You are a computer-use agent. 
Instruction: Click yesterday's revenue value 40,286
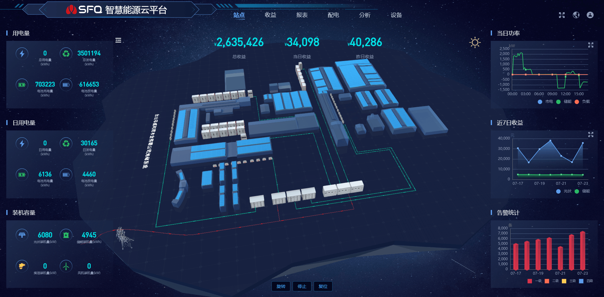coord(365,42)
